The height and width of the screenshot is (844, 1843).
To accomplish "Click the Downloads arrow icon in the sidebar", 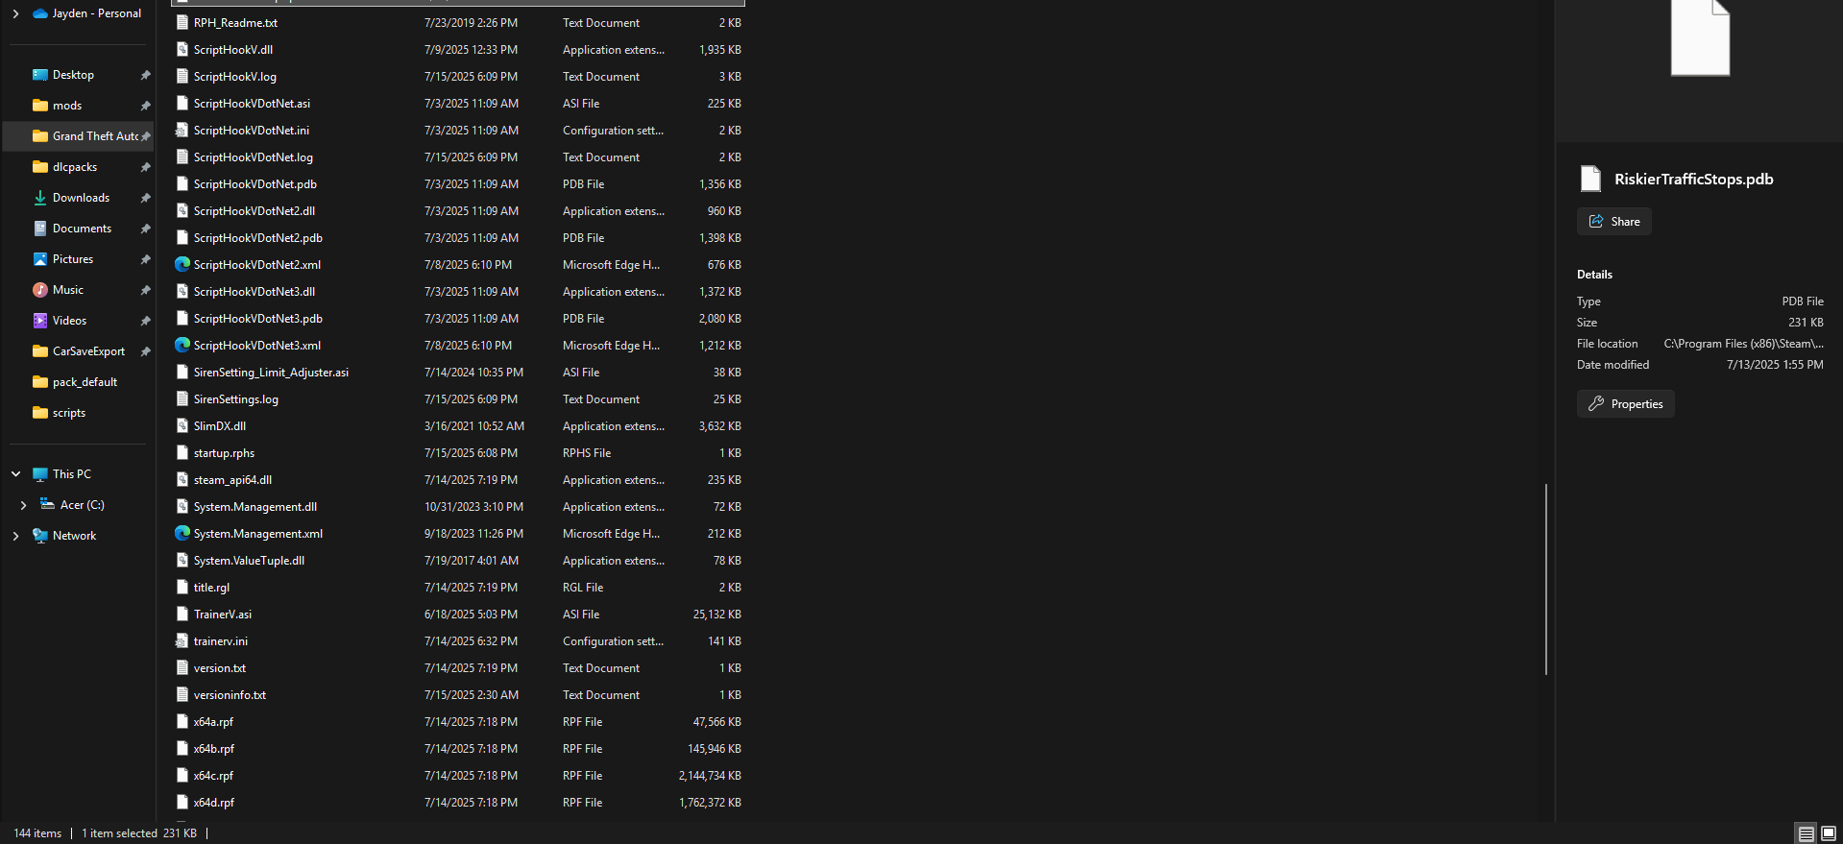I will [40, 198].
